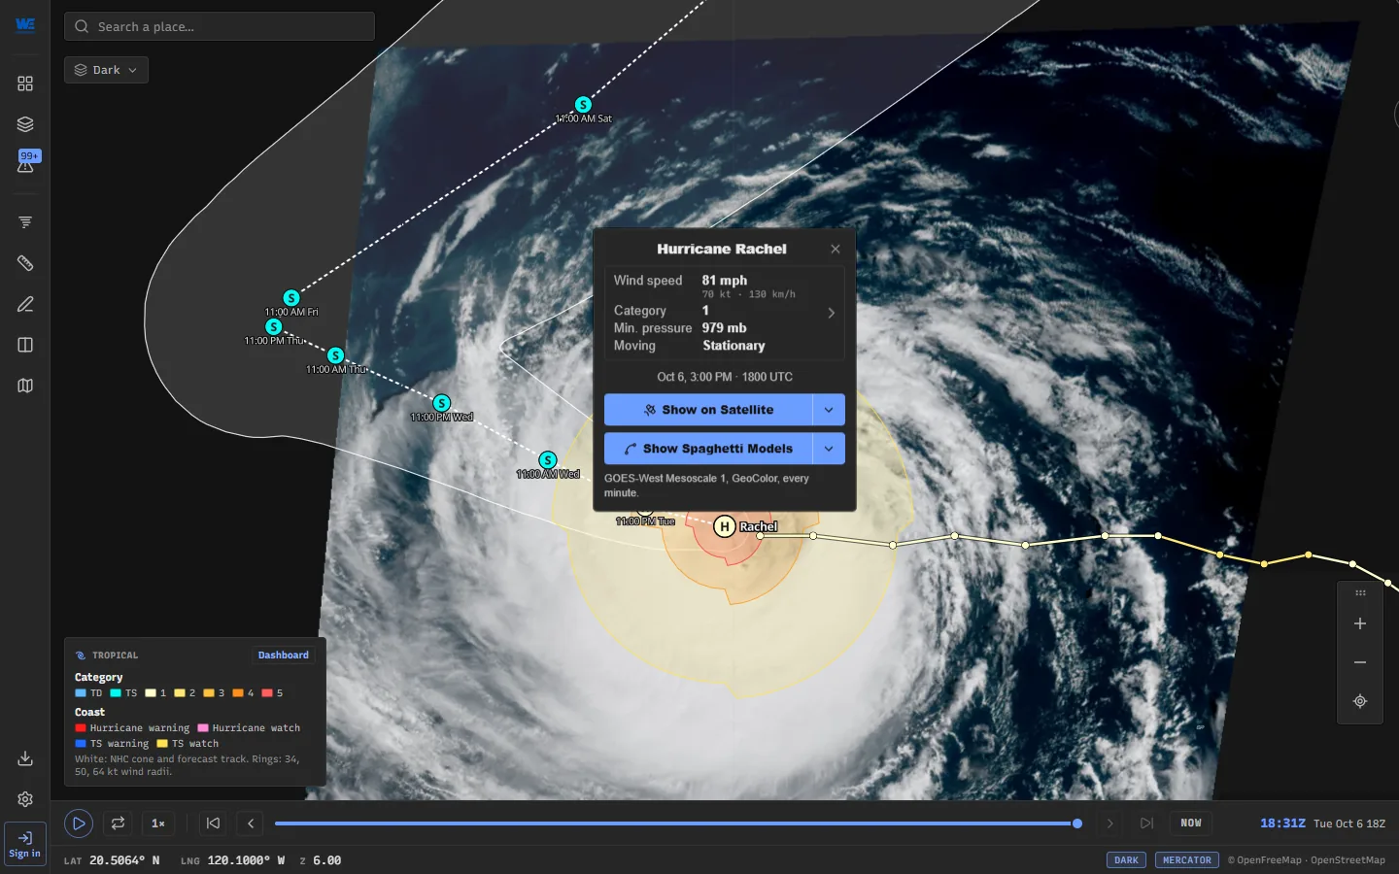Close the Hurricane Rachel popup

836,249
